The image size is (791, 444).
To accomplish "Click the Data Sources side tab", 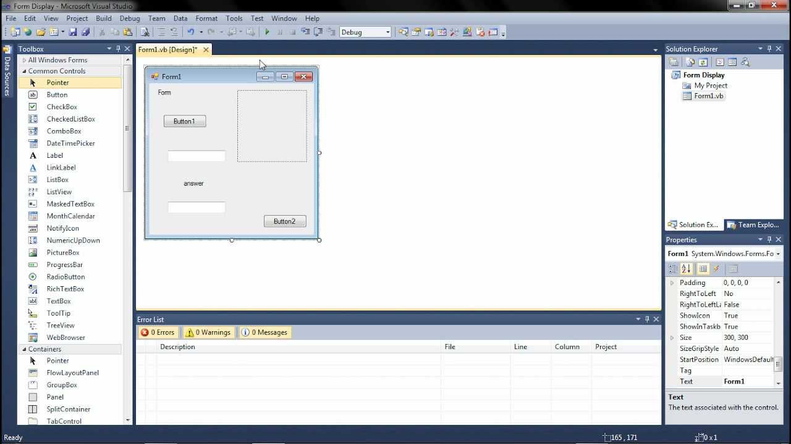I will pyautogui.click(x=7, y=72).
